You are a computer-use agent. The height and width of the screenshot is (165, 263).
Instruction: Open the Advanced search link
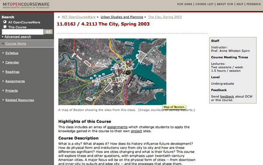18,37
